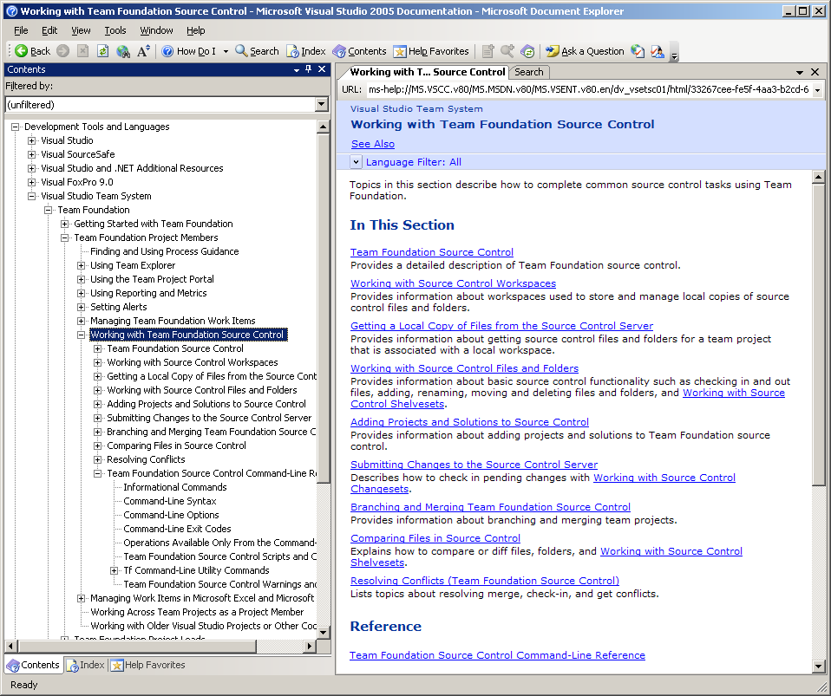
Task: Open Team Foundation Source Control link
Action: tap(431, 252)
